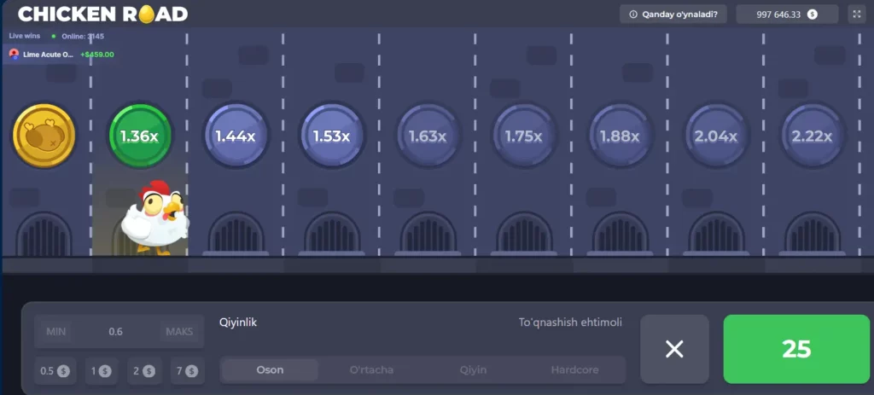
Task: Click the X cancel button
Action: click(x=674, y=349)
